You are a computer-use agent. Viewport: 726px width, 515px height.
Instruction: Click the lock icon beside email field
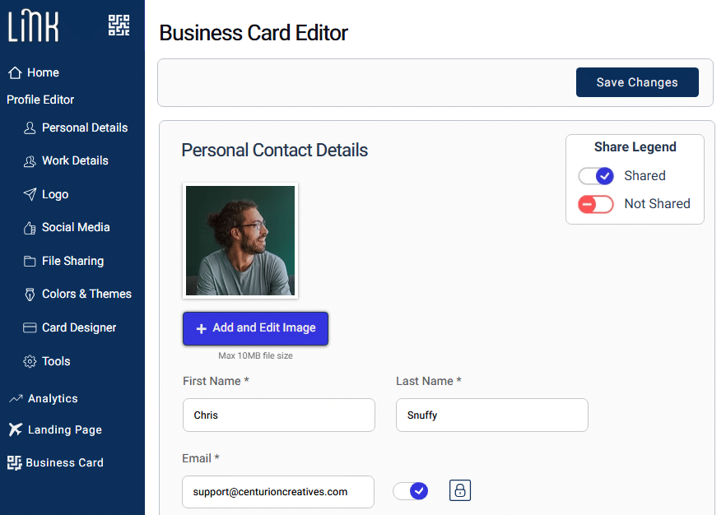[x=459, y=489]
